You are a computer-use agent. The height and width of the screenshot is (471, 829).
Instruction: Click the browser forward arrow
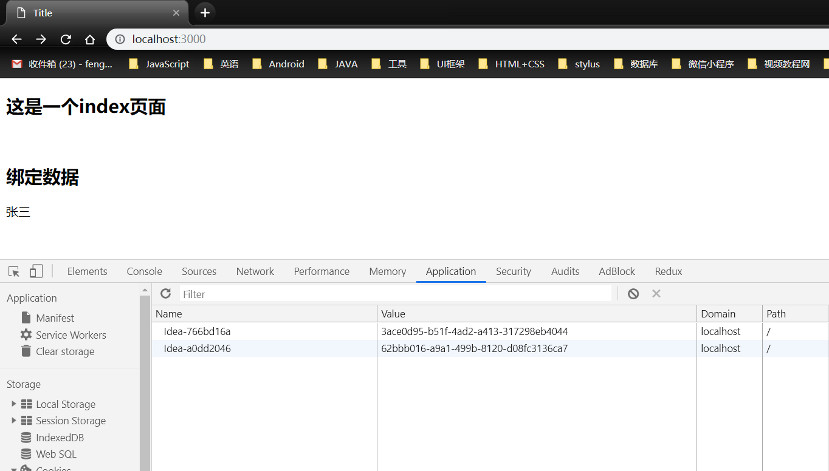(41, 39)
